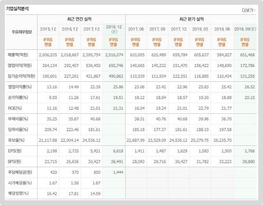The image size is (263, 205).
Task: Click the dividend per share 1,444
Action: [x=118, y=172]
